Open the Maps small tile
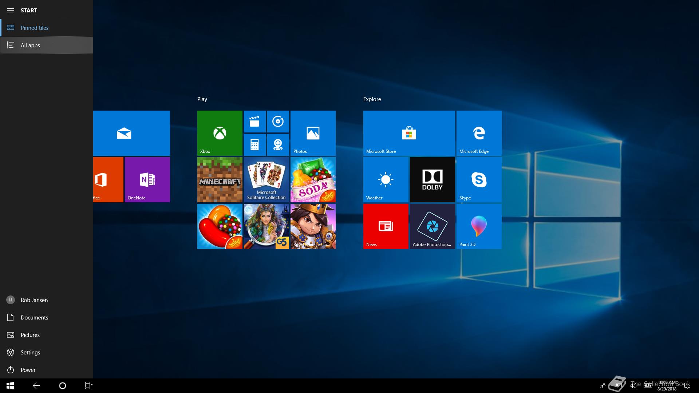 tap(278, 145)
